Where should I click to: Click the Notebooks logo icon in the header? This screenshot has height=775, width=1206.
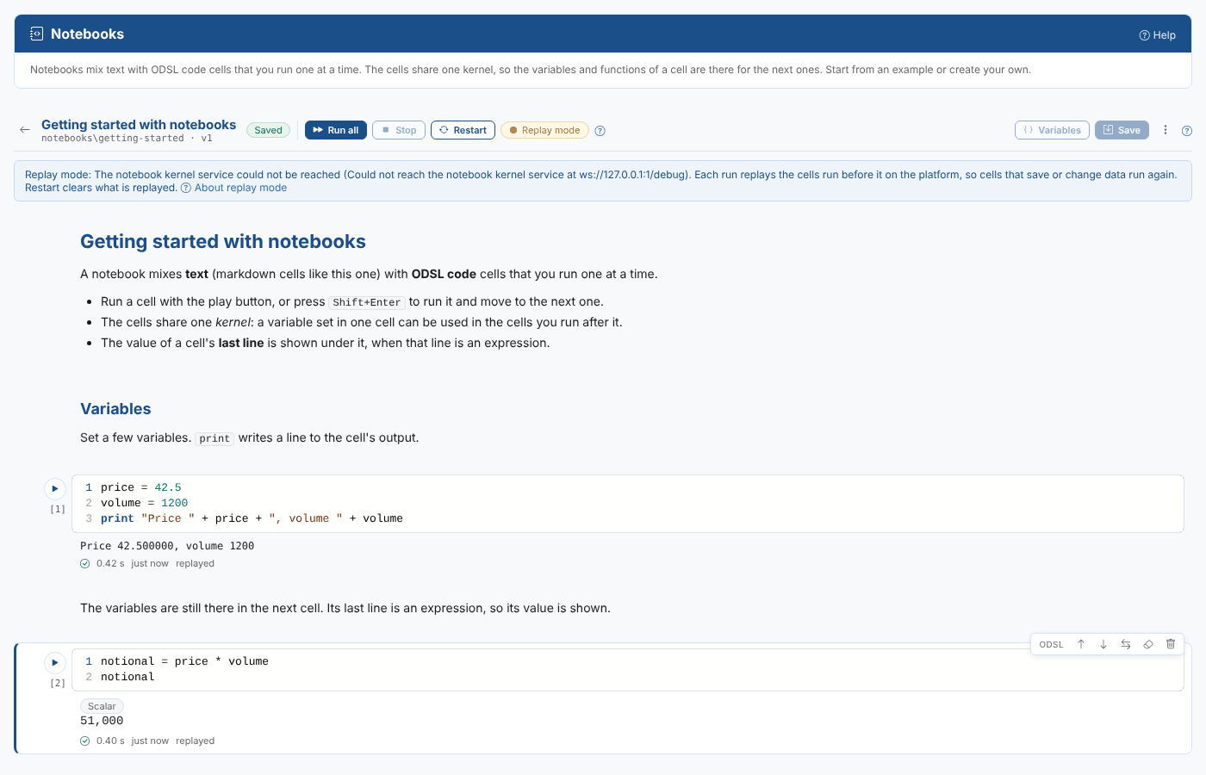[x=36, y=34]
